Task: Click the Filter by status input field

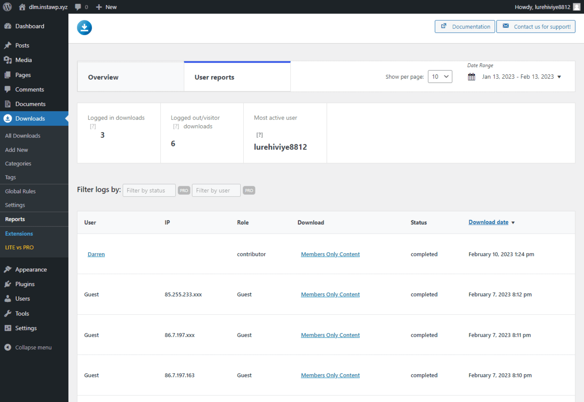Action: click(149, 190)
